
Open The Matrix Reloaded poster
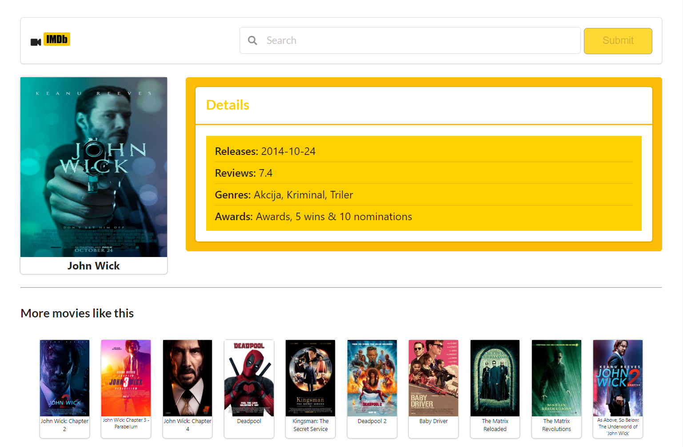coord(495,378)
